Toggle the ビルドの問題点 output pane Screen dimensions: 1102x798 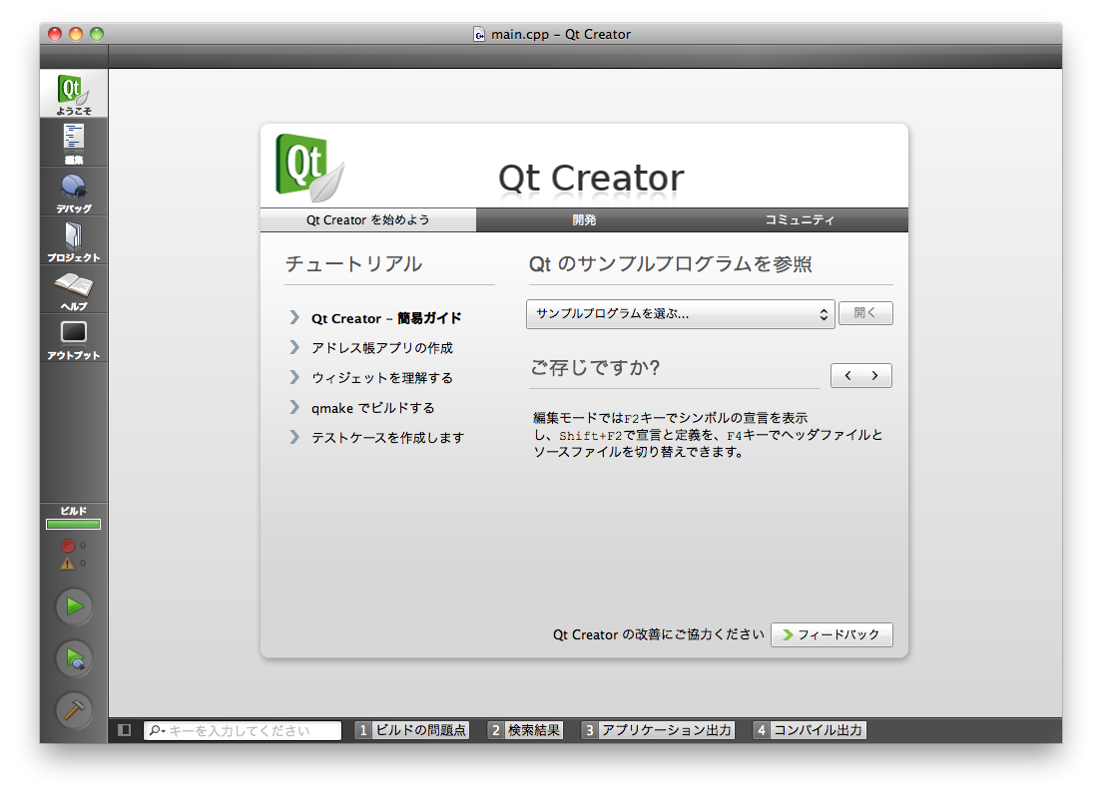pos(412,730)
